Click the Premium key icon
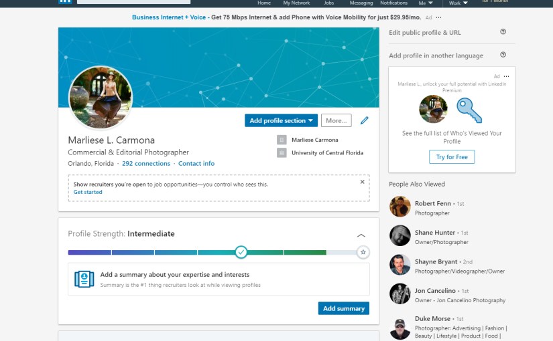 [469, 110]
